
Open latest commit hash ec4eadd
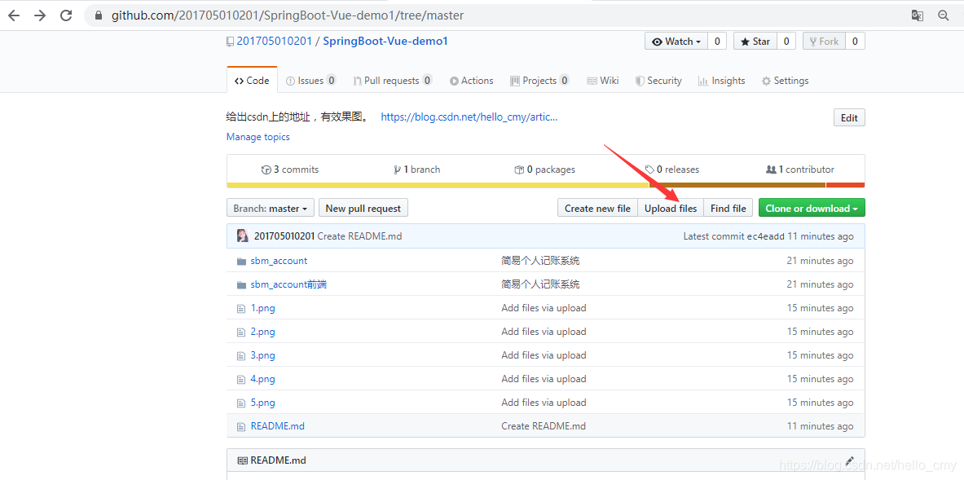pyautogui.click(x=765, y=236)
